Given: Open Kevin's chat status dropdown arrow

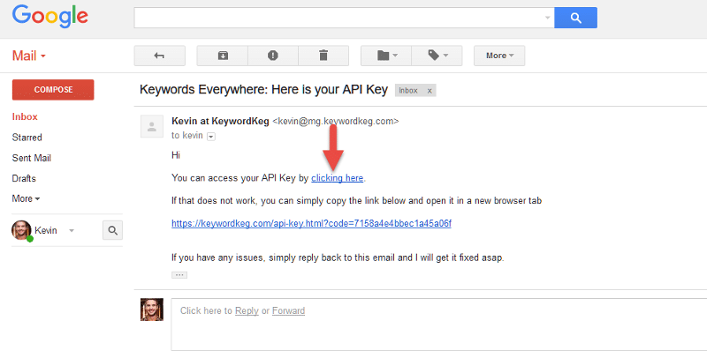Looking at the screenshot, I should click(x=72, y=231).
